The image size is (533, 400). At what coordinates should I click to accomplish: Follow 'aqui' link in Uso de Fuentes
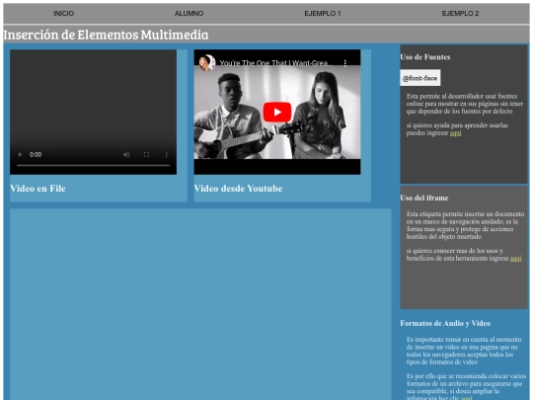tap(455, 133)
